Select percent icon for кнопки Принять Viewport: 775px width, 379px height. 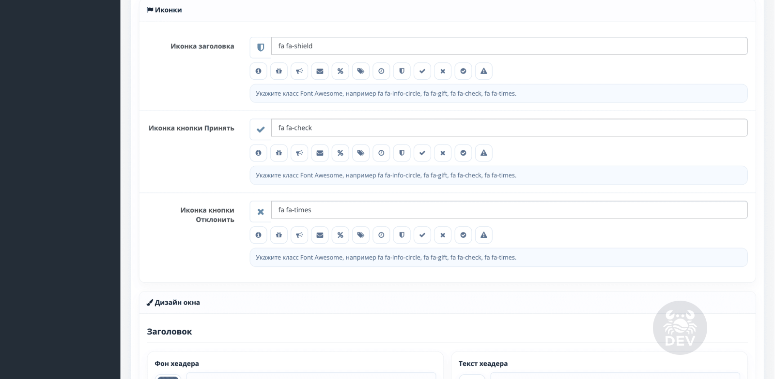click(x=341, y=153)
